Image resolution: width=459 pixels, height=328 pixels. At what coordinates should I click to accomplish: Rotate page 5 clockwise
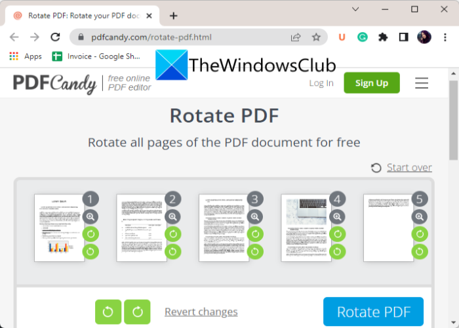point(420,234)
